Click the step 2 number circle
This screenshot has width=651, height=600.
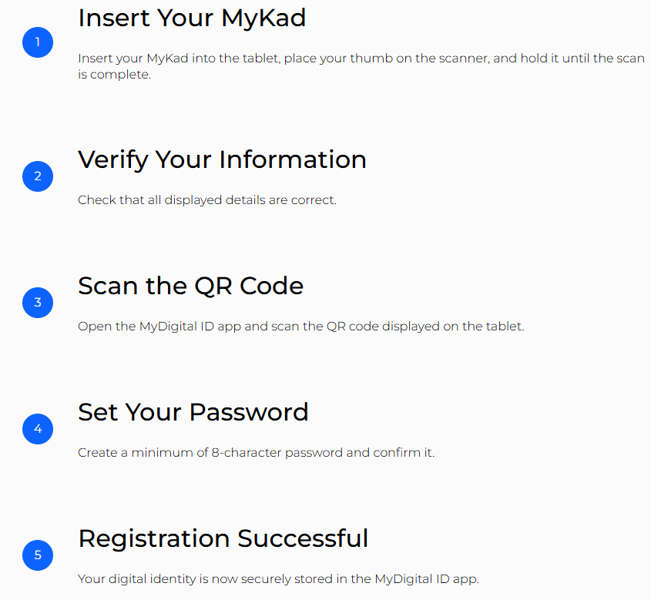pyautogui.click(x=38, y=176)
